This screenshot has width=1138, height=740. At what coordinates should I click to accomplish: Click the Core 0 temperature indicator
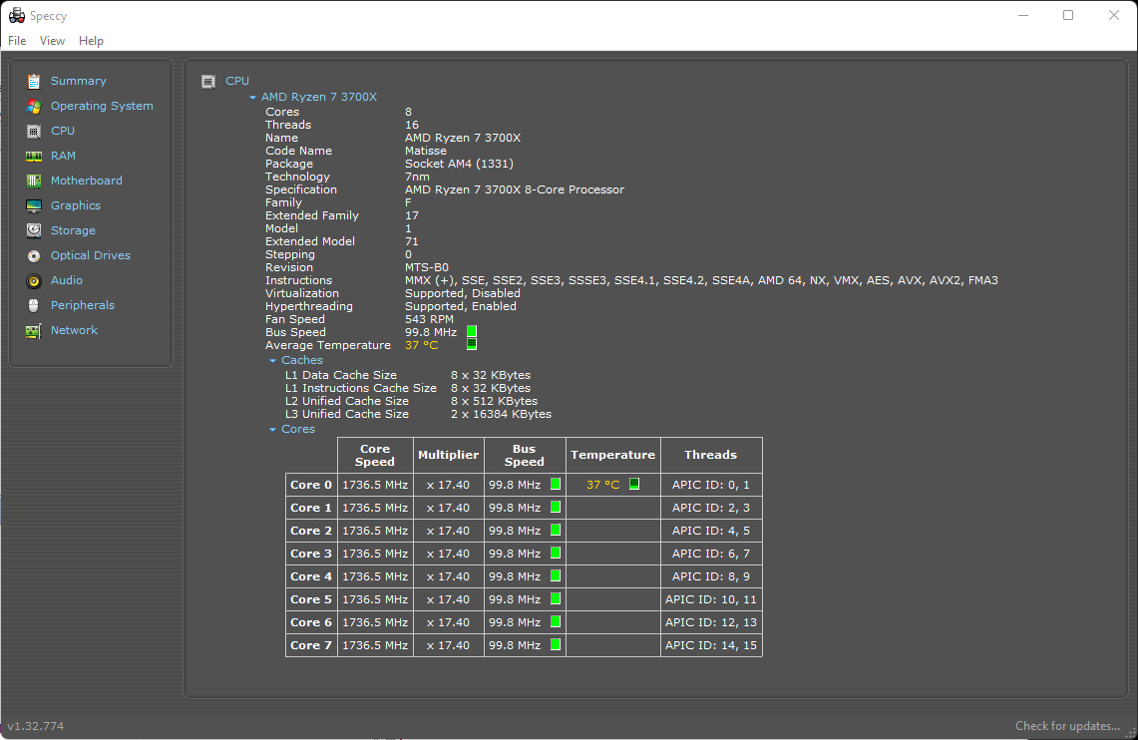pos(634,484)
